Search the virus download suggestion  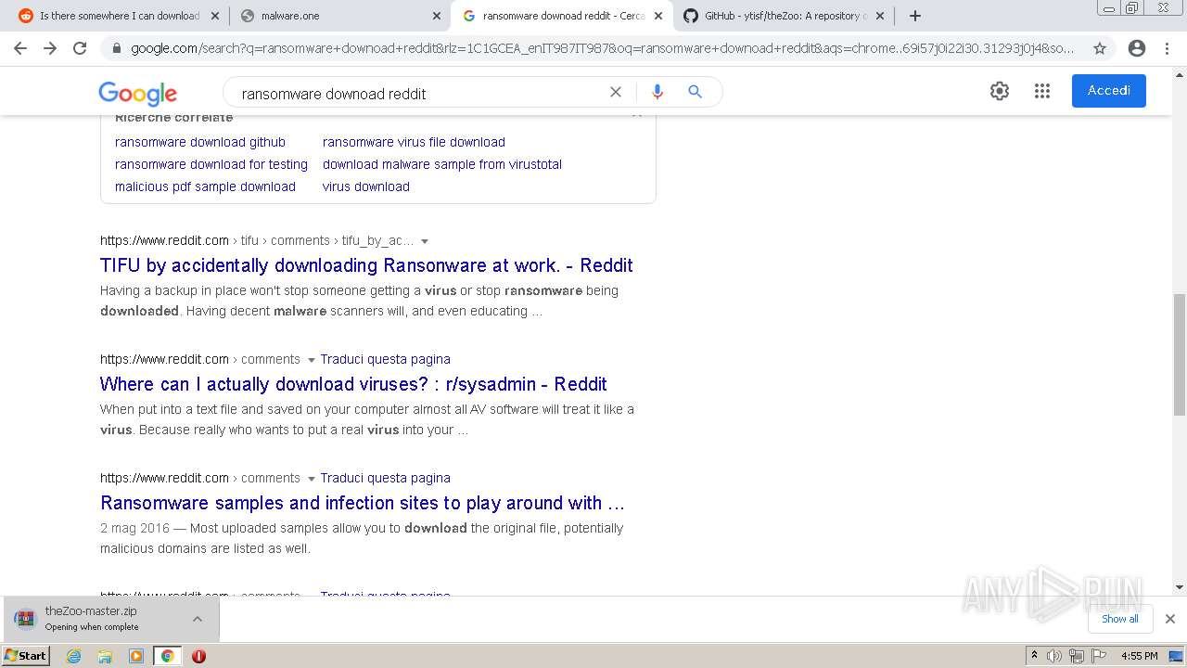click(366, 186)
